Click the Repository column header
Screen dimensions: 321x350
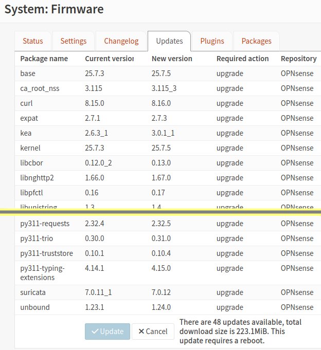coord(298,59)
